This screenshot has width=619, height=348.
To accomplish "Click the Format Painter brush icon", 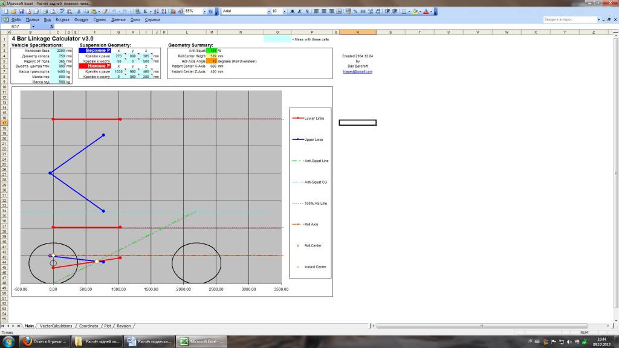I will (105, 11).
